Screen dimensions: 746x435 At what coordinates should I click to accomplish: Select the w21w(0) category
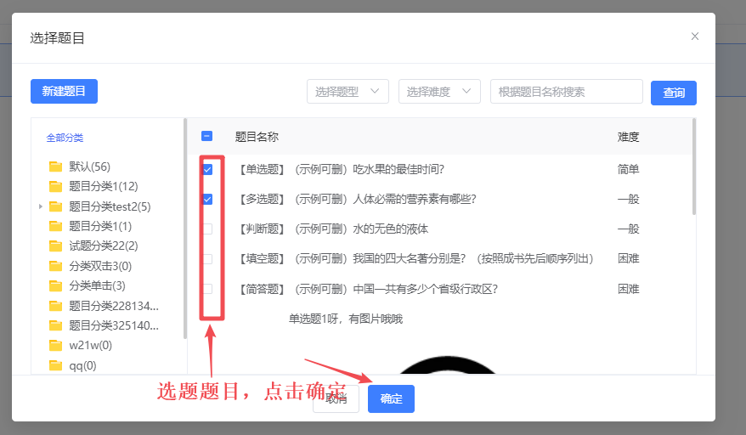coord(90,345)
